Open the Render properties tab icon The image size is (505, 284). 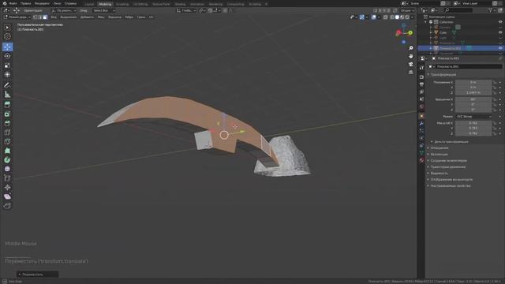[421, 77]
